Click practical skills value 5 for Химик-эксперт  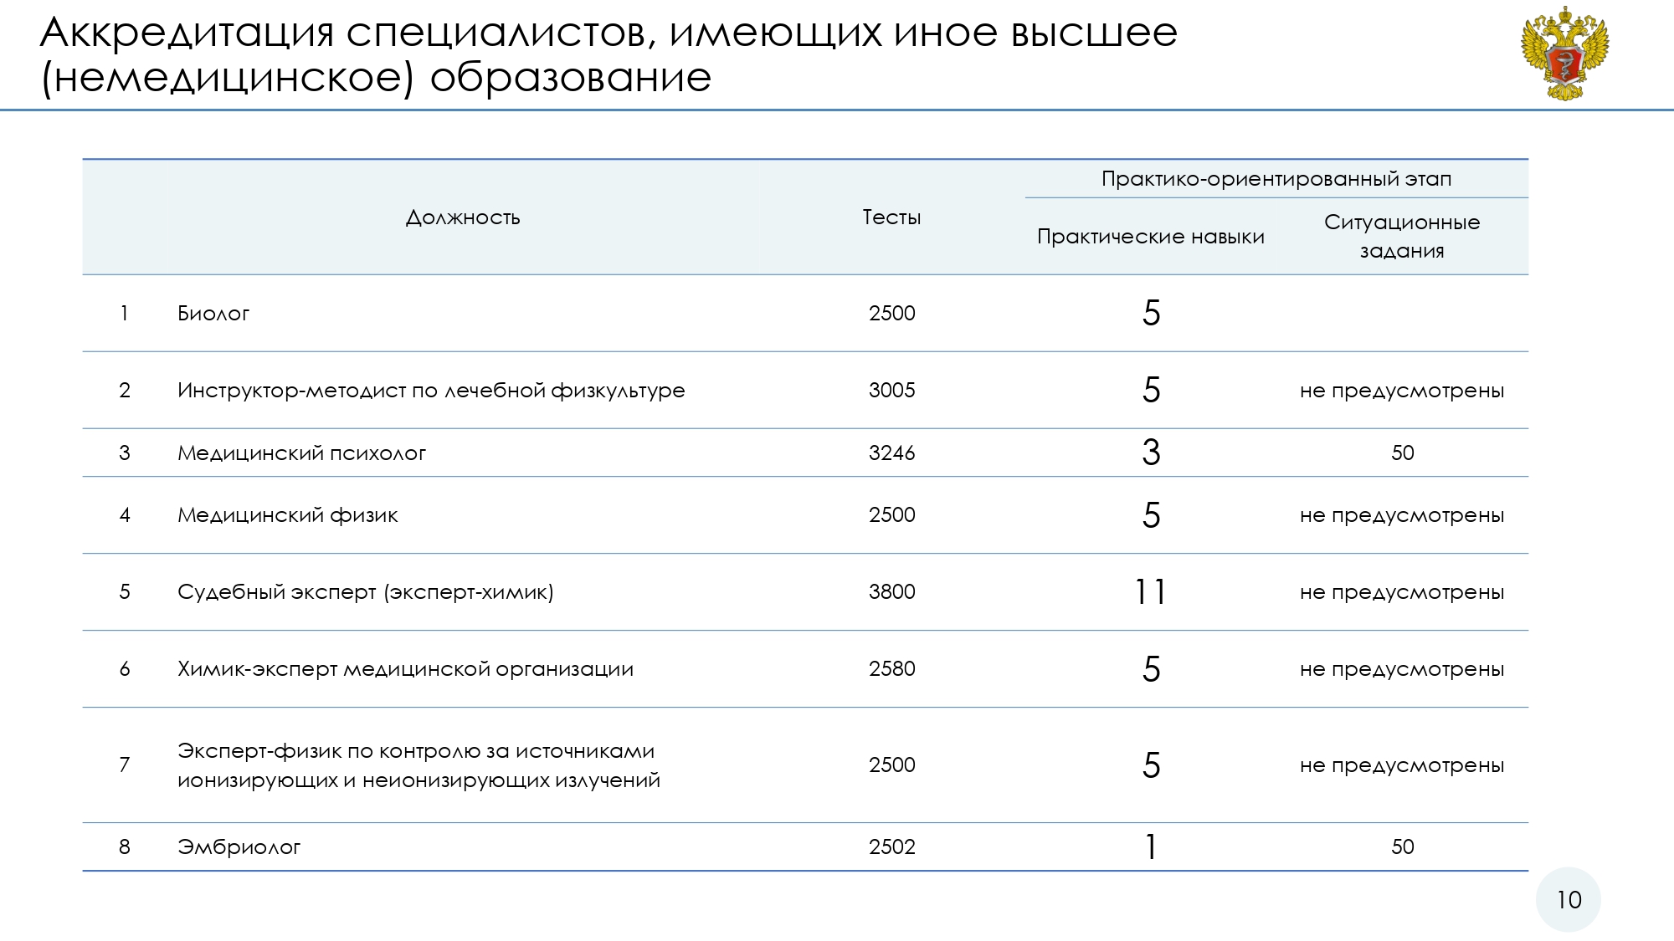pyautogui.click(x=1152, y=669)
